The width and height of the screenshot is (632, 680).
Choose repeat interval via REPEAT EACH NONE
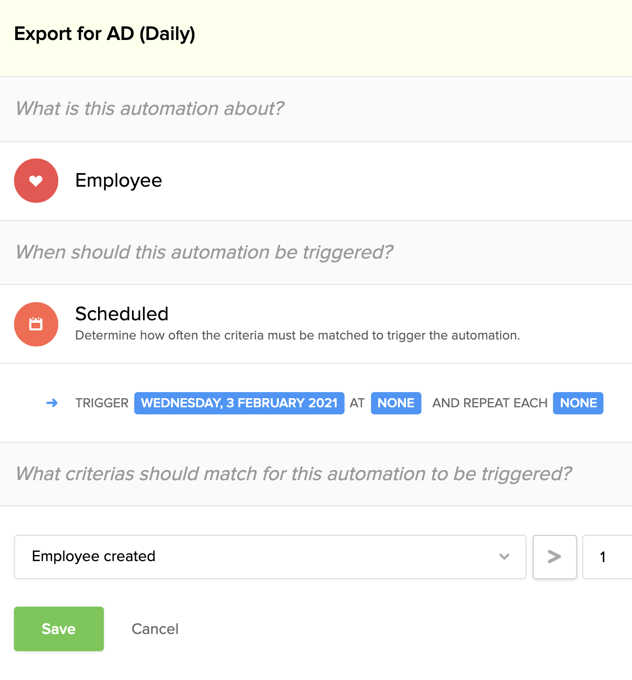(578, 403)
